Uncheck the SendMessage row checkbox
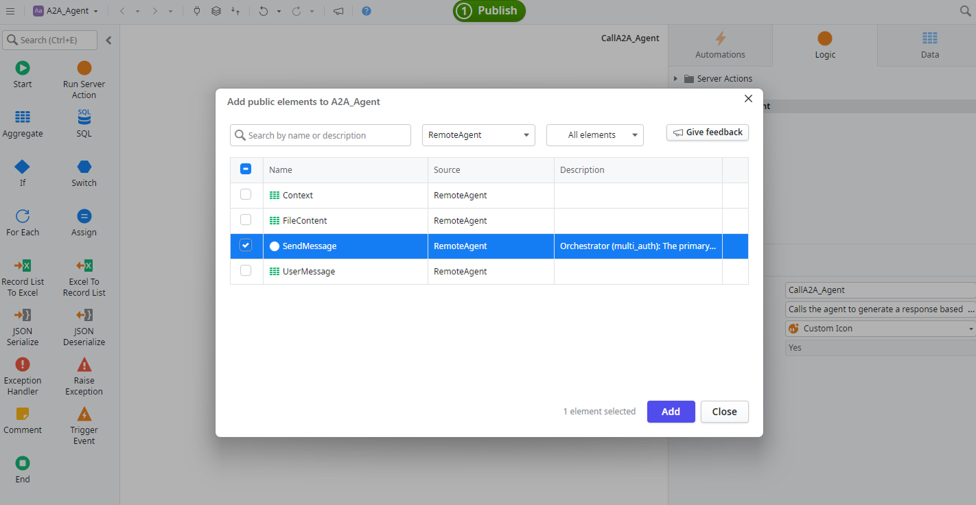 [x=246, y=246]
